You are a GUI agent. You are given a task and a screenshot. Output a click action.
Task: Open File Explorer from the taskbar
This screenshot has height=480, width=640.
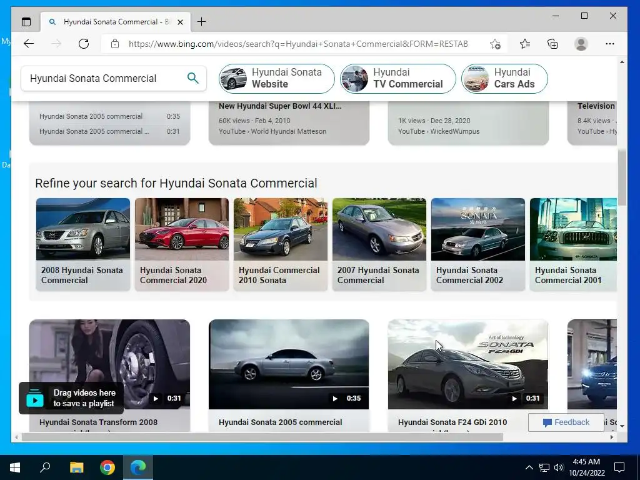coord(76,467)
